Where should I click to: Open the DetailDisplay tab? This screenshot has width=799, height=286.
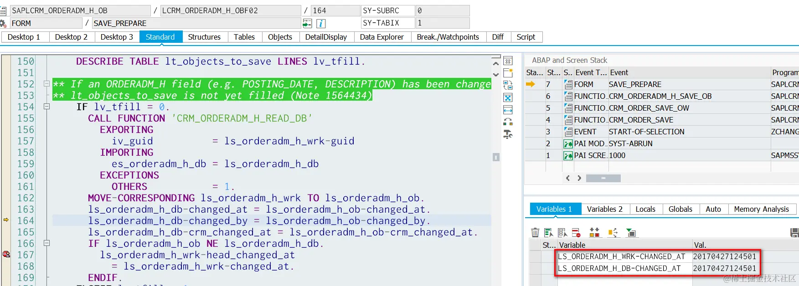tap(326, 37)
